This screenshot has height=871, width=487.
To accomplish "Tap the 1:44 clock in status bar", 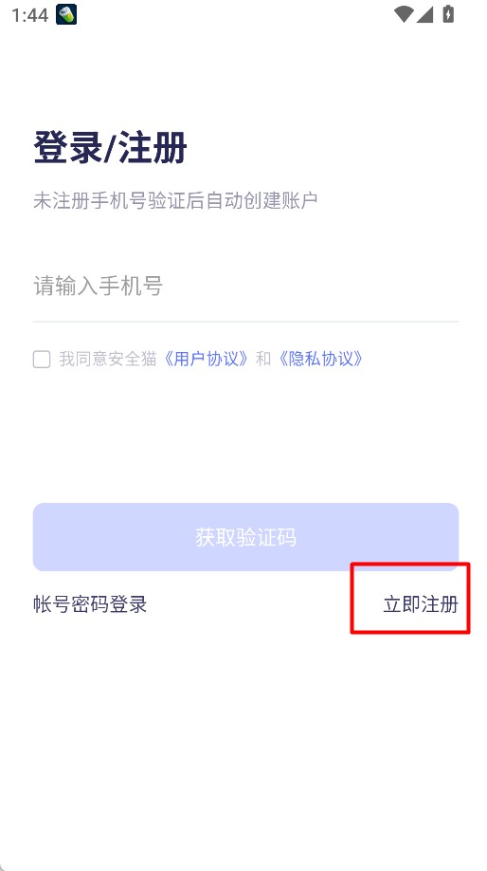I will (29, 15).
